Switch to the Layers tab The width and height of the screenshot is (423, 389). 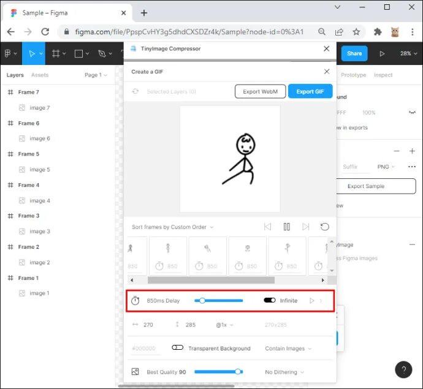click(x=15, y=75)
